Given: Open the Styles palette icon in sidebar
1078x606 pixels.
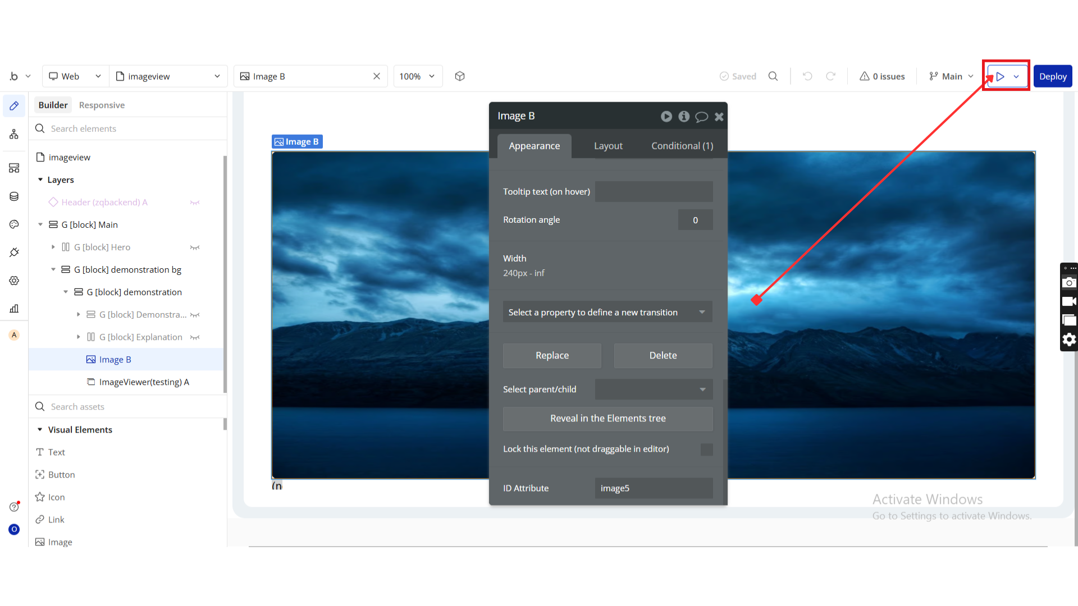Looking at the screenshot, I should tap(14, 224).
